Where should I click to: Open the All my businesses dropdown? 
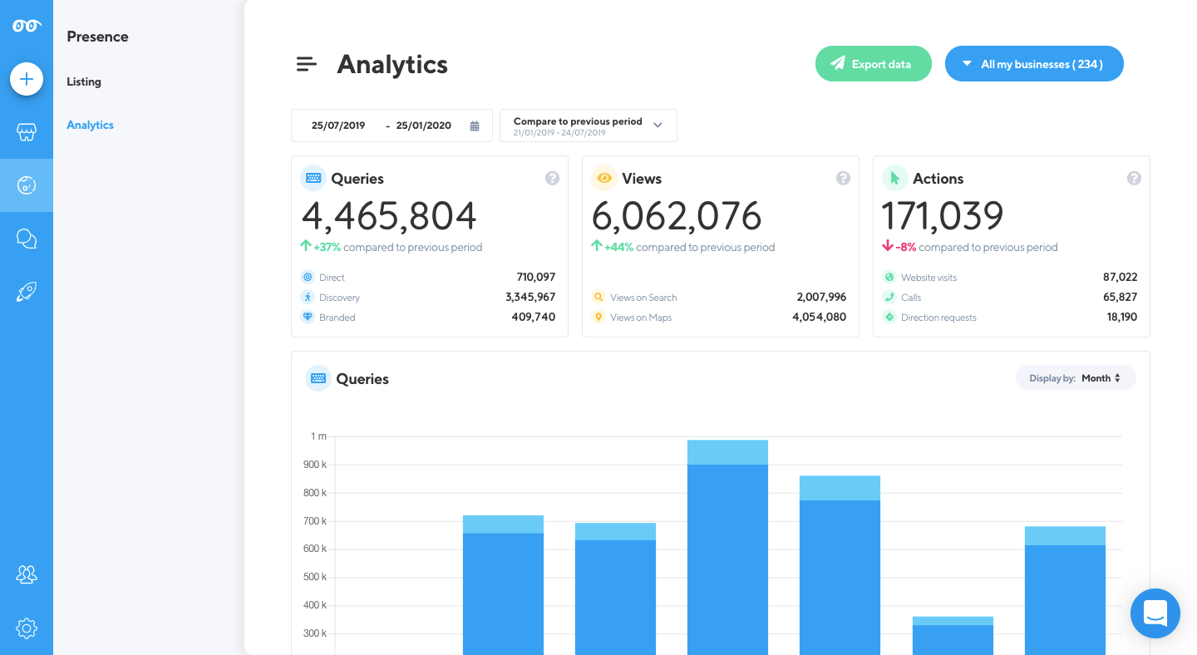click(x=1034, y=64)
